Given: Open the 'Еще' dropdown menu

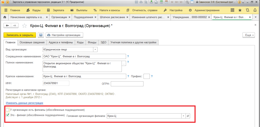Looking at the screenshot, I should [x=248, y=35].
